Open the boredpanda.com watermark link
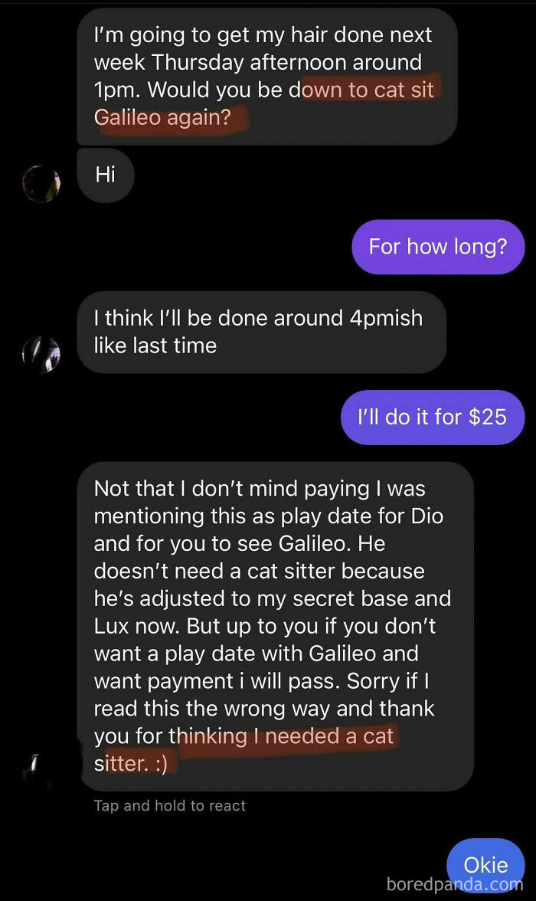 455,884
